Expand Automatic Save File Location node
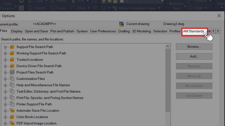 coord(5,111)
